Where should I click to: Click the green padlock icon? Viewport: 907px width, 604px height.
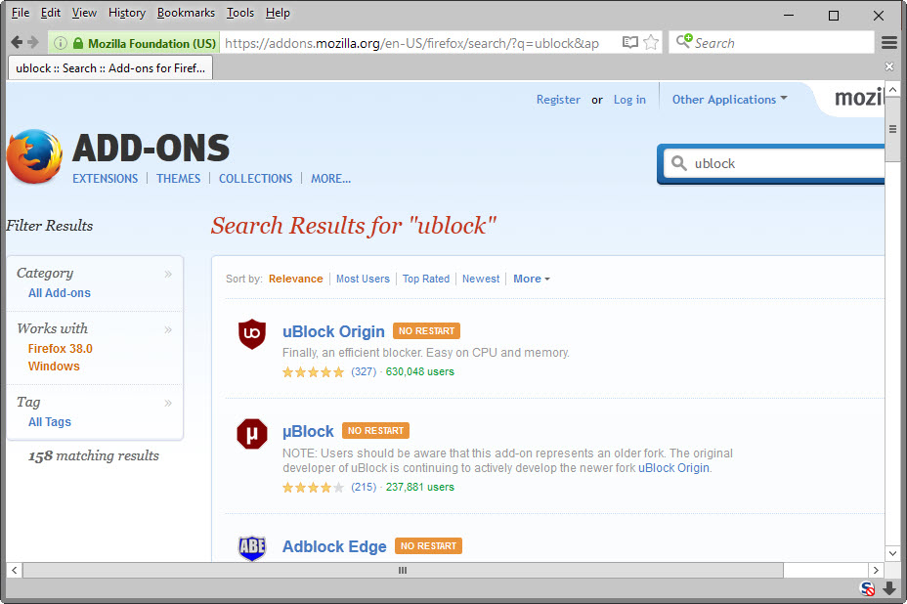[77, 43]
